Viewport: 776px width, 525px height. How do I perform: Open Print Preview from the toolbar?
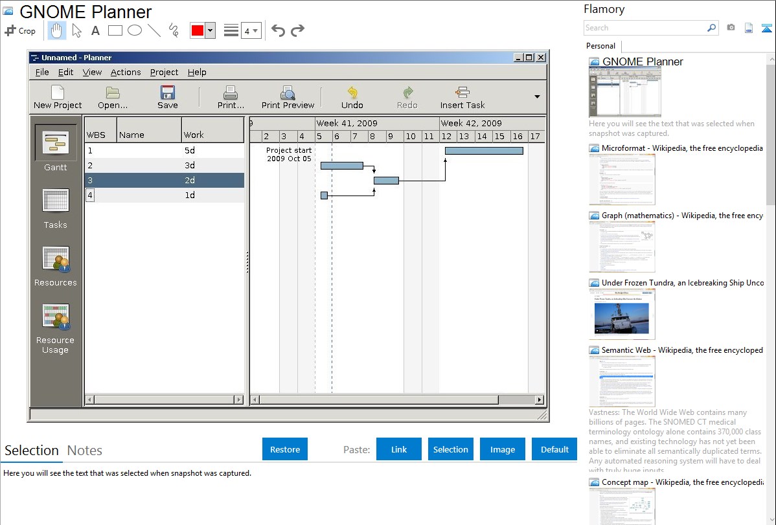coord(288,97)
